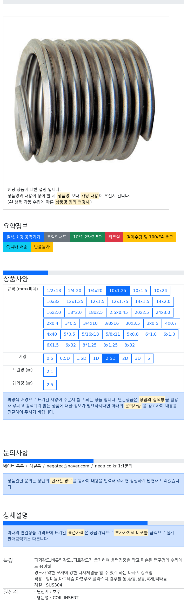
Task: Select the 24x3.0 size option
Action: [163, 312]
